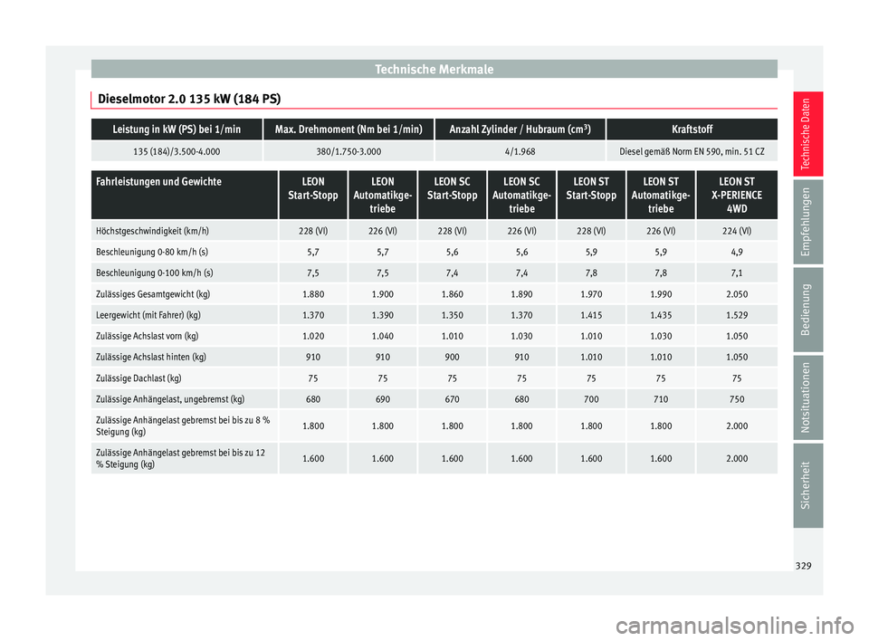
Task: Select the ungebremst Anhängelast value 670
Action: coord(453,399)
